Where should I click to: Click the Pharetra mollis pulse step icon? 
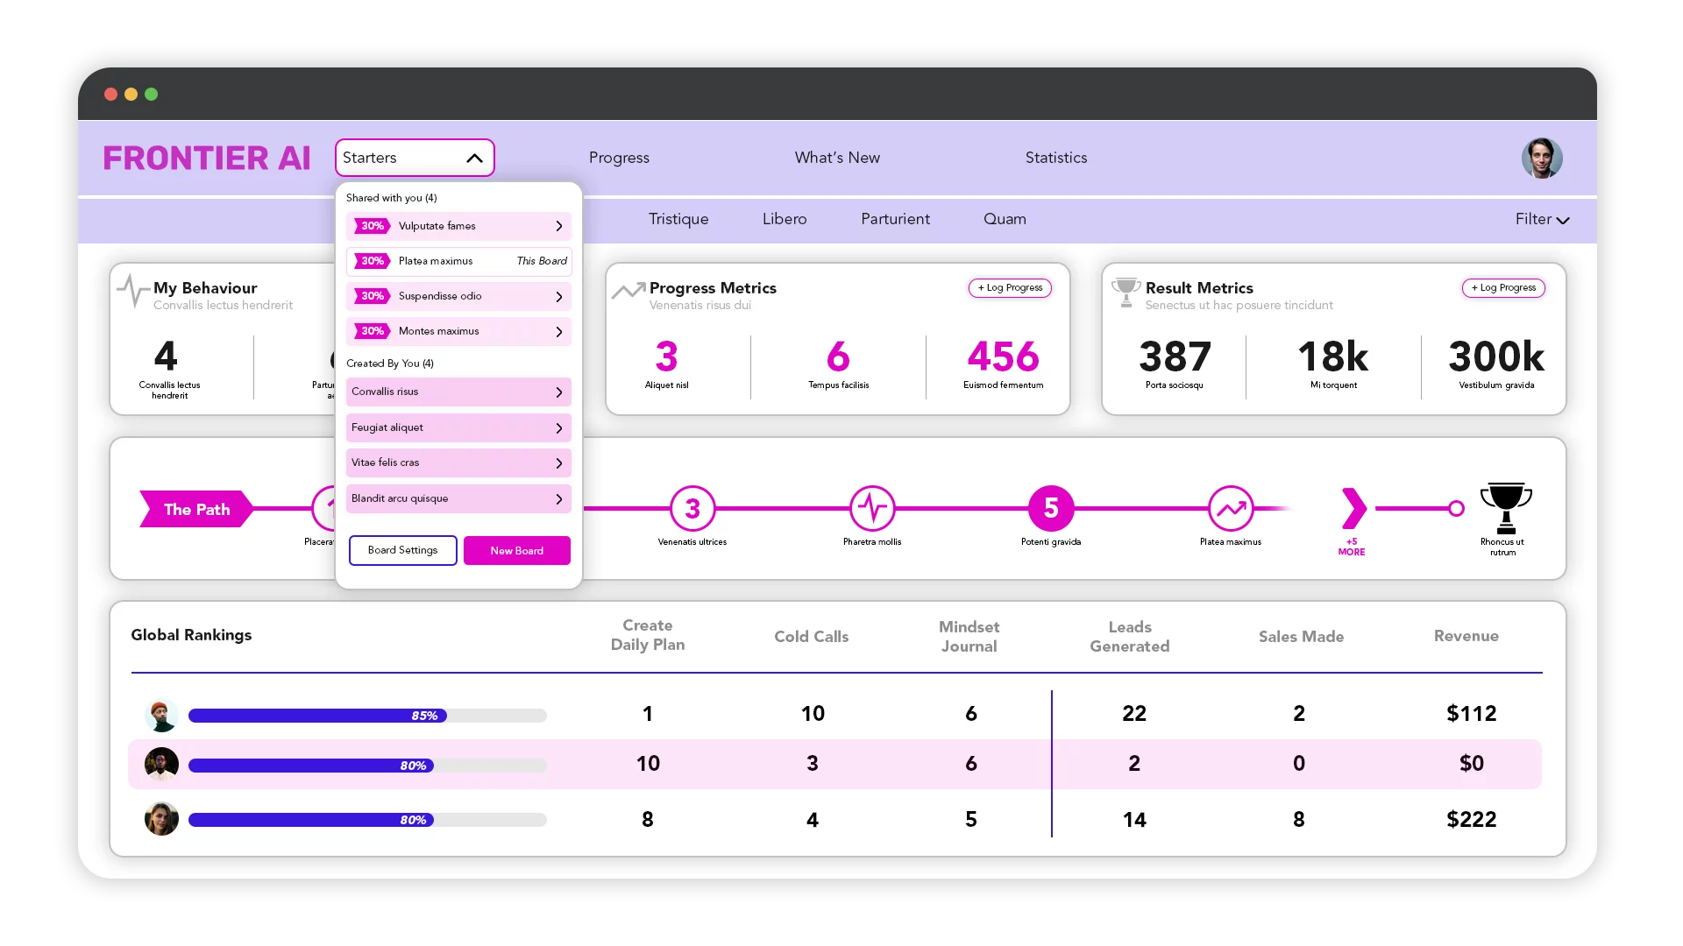point(872,508)
